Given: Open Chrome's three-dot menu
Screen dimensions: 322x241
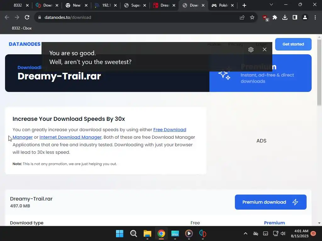Looking at the screenshot, I should click(x=315, y=18).
